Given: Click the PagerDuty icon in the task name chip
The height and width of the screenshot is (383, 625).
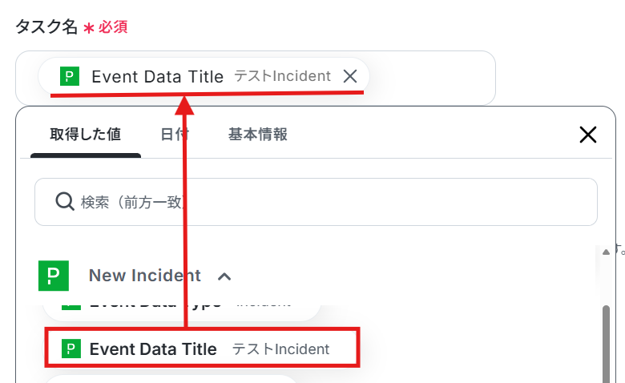Looking at the screenshot, I should tap(69, 76).
